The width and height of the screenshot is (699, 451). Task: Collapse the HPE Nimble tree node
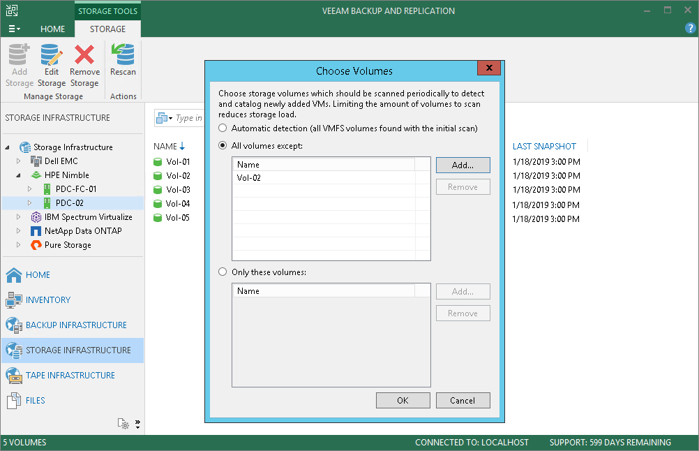(18, 175)
